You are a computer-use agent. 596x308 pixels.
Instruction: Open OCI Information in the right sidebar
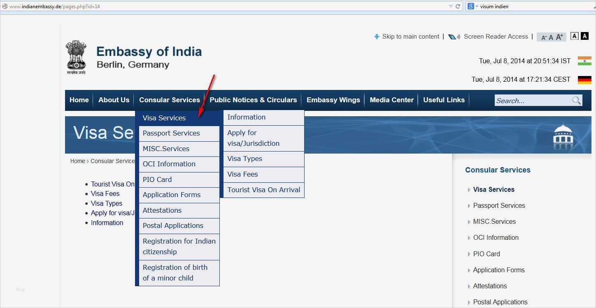496,237
